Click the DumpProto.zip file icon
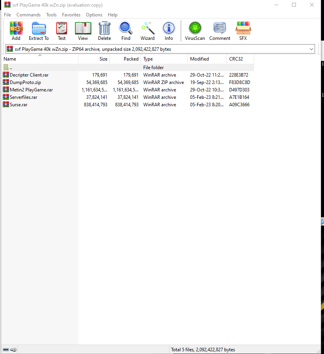Viewport: 324px width, 354px height. (x=6, y=82)
